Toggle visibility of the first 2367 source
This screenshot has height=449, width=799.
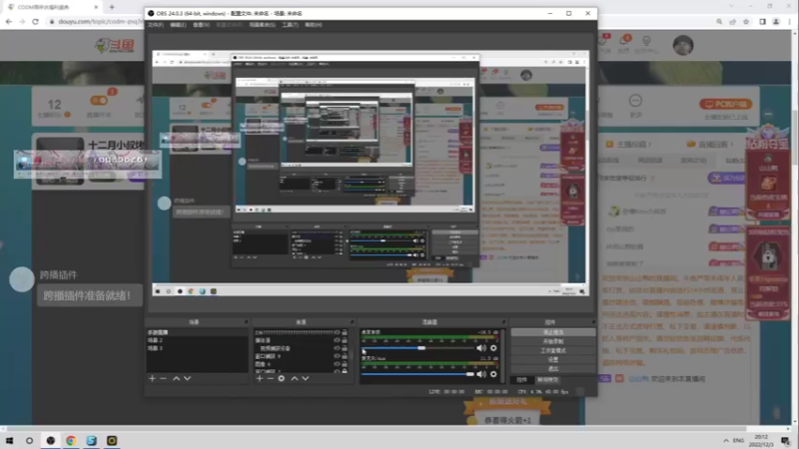337,332
